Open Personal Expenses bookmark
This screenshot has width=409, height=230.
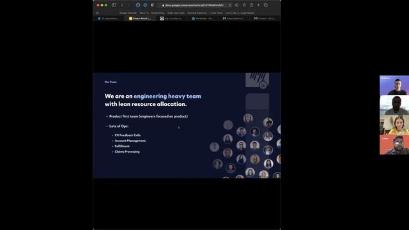coord(197,13)
